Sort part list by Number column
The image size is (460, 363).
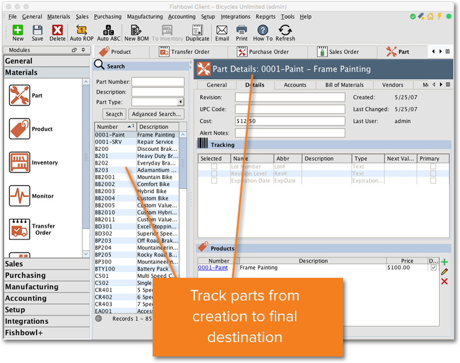[115, 127]
